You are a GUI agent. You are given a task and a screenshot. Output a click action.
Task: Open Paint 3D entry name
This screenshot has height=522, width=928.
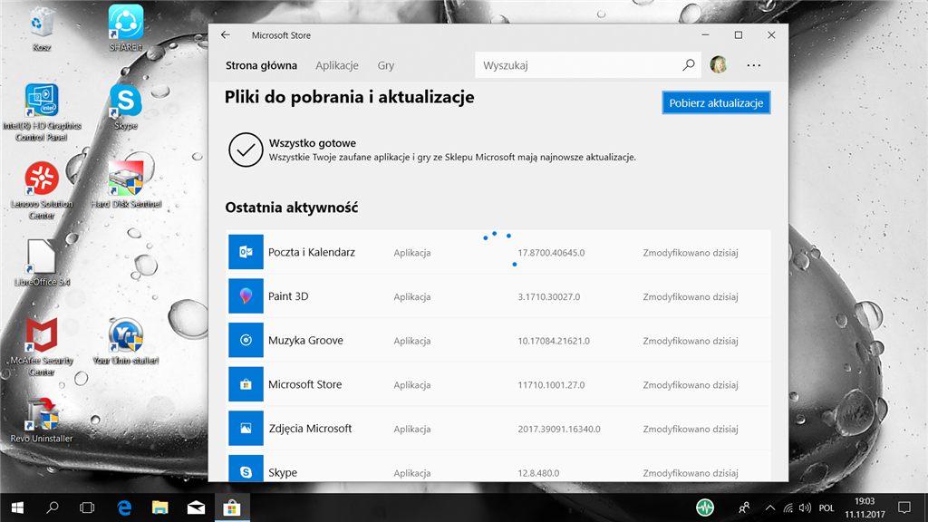tap(288, 296)
